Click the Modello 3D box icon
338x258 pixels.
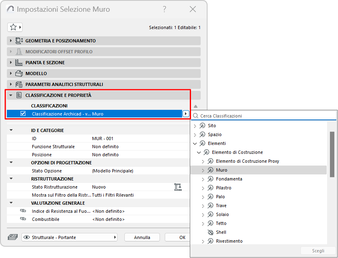pos(19,73)
